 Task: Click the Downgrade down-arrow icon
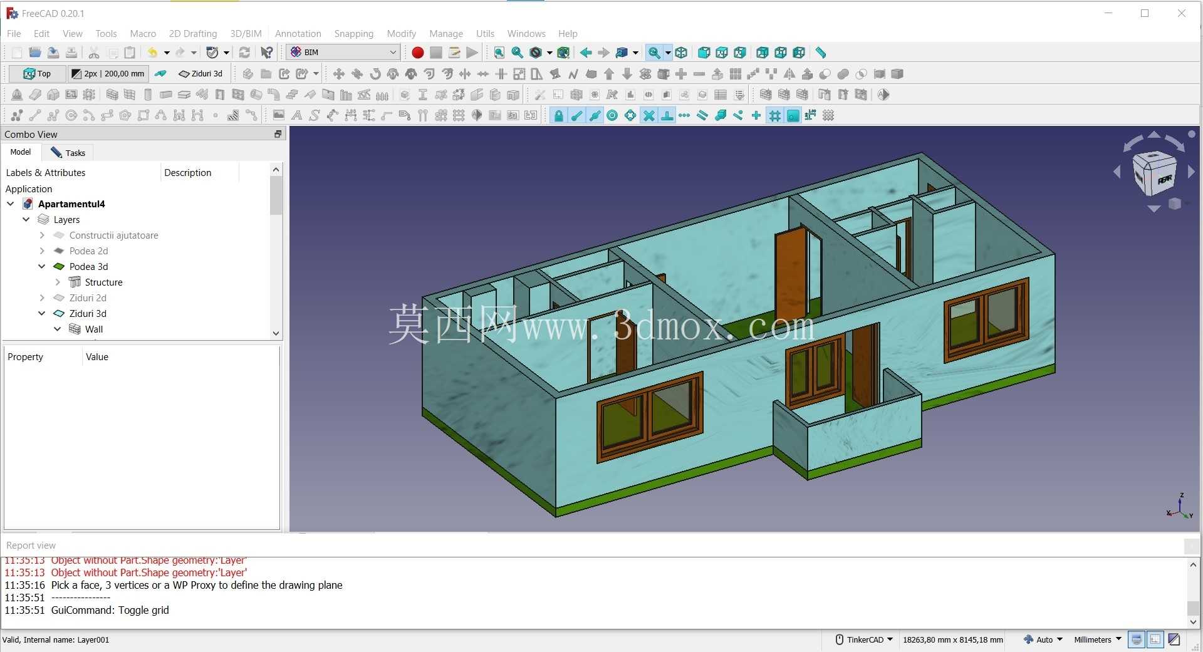(627, 74)
